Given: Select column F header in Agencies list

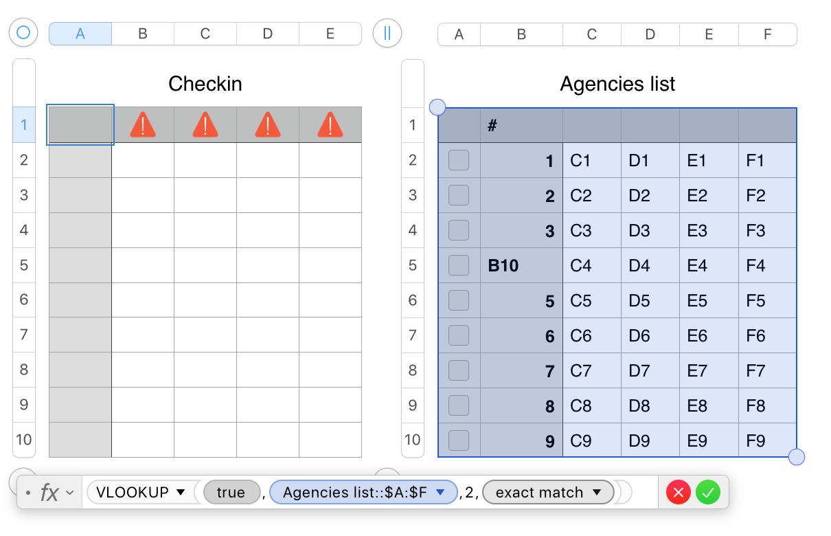Looking at the screenshot, I should [x=767, y=34].
